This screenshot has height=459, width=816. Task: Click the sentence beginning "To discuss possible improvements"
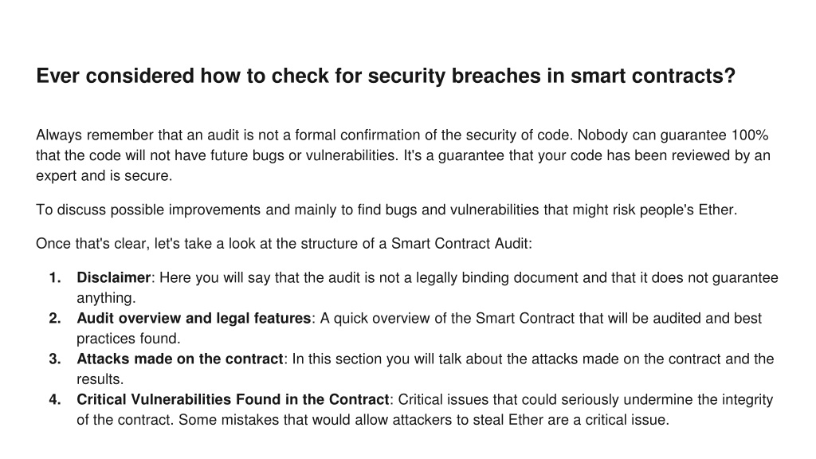(386, 210)
